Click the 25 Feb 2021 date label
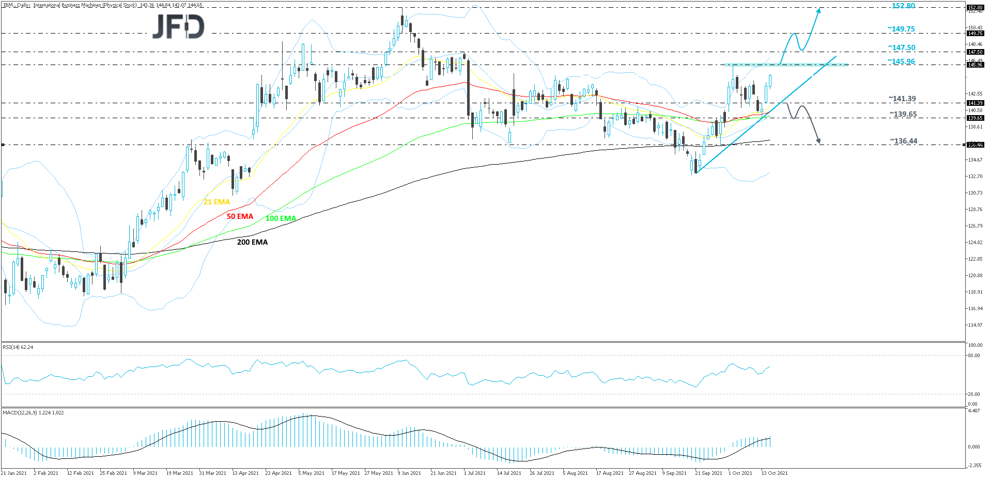The width and height of the screenshot is (990, 479). coord(113,473)
